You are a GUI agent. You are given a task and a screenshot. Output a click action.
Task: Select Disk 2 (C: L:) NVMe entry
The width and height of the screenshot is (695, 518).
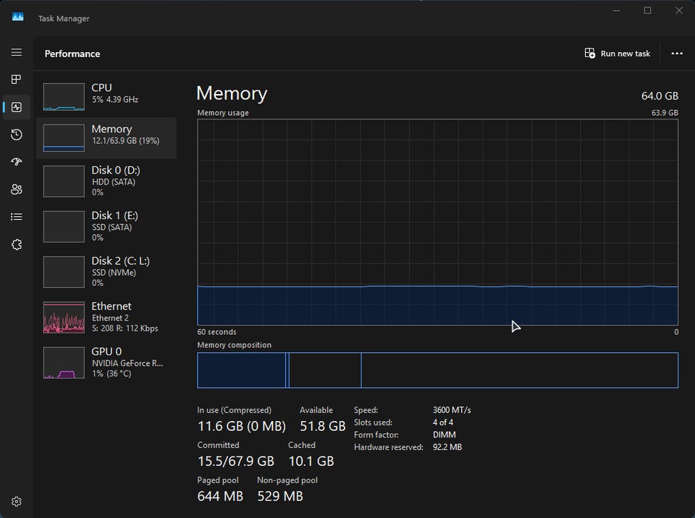pyautogui.click(x=106, y=271)
